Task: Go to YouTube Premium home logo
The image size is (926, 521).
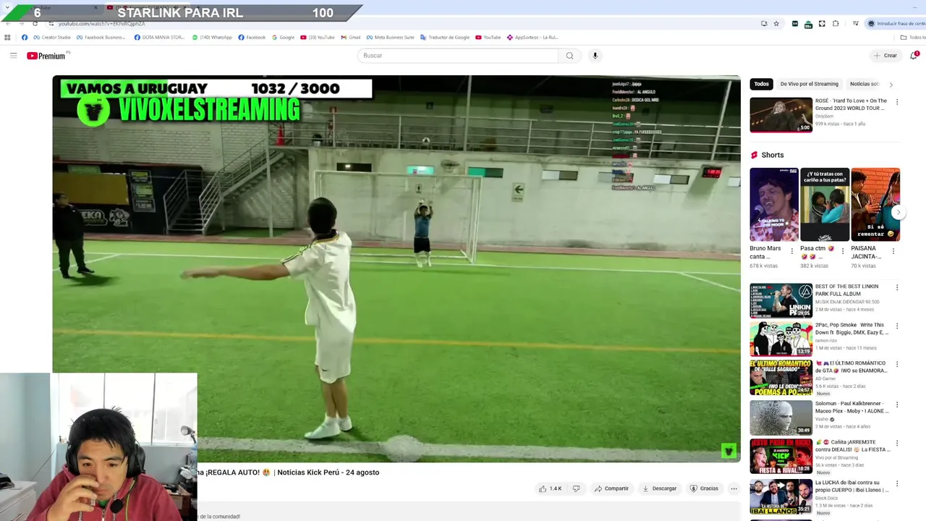Action: (48, 56)
